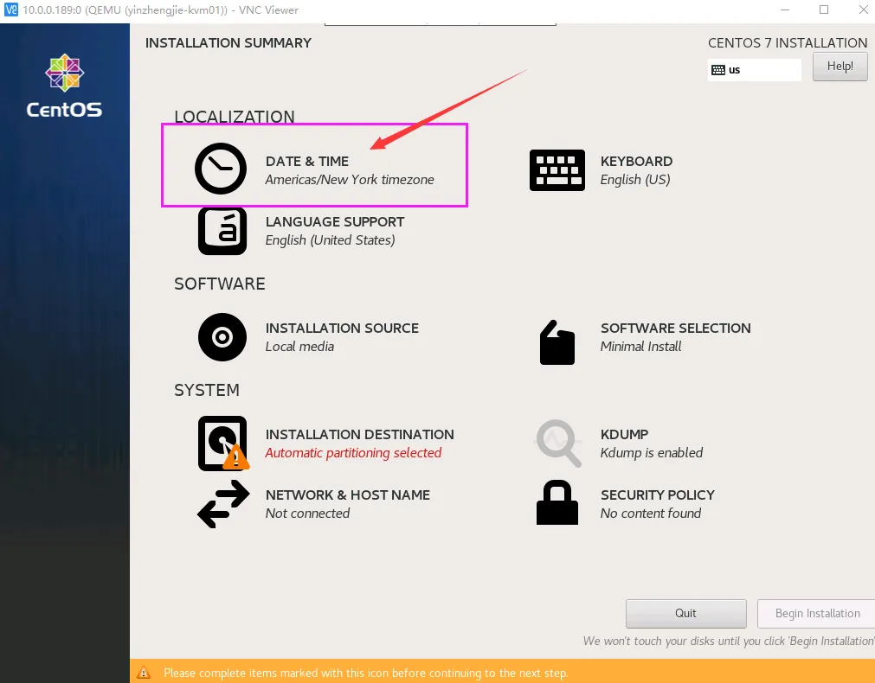Click 'English (United States)' text
This screenshot has height=683, width=875.
pos(330,240)
